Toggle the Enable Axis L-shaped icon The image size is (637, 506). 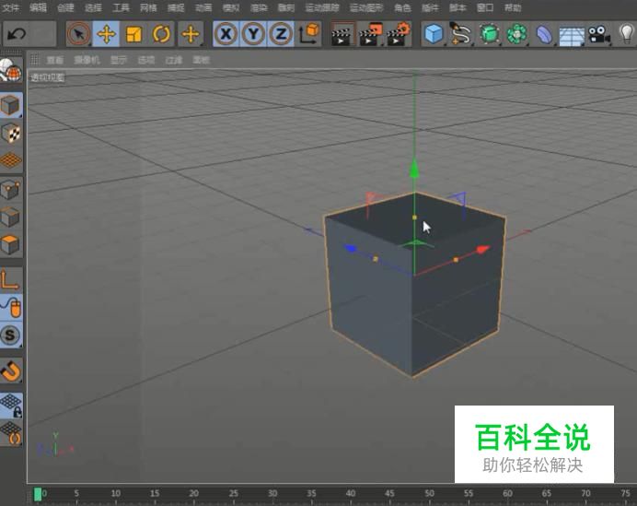(x=11, y=279)
